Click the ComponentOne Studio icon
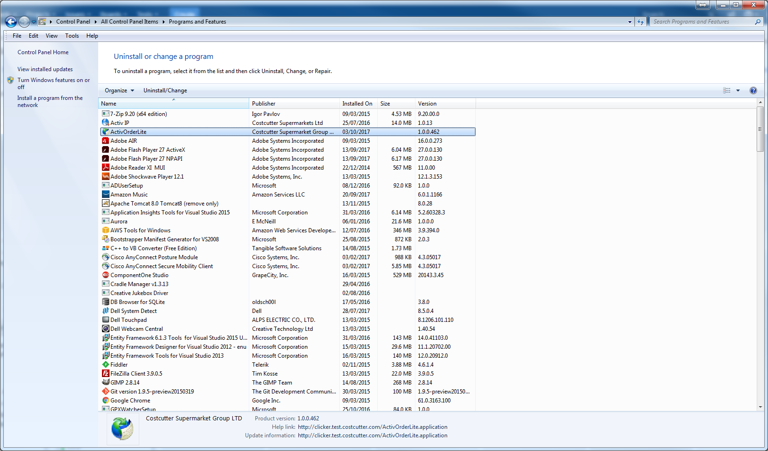 point(106,275)
